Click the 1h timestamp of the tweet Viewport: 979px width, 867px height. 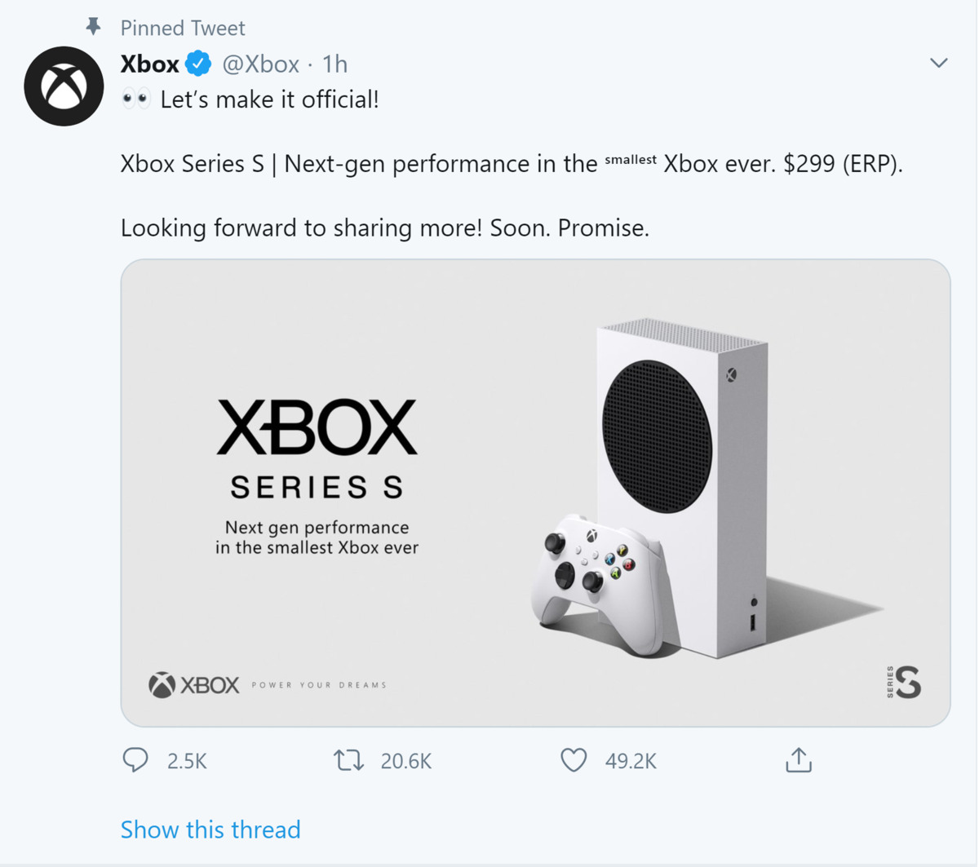(334, 64)
